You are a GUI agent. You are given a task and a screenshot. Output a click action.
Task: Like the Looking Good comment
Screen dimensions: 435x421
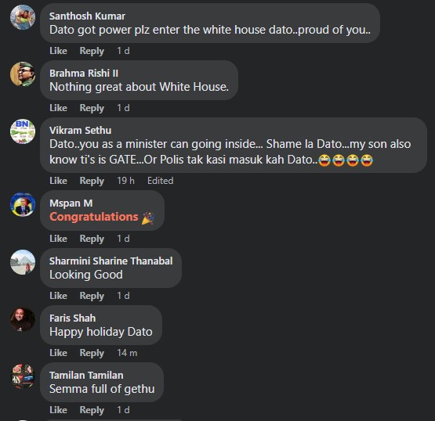[58, 296]
